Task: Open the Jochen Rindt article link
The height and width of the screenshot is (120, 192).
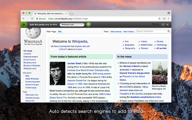Action: pyautogui.click(x=74, y=63)
